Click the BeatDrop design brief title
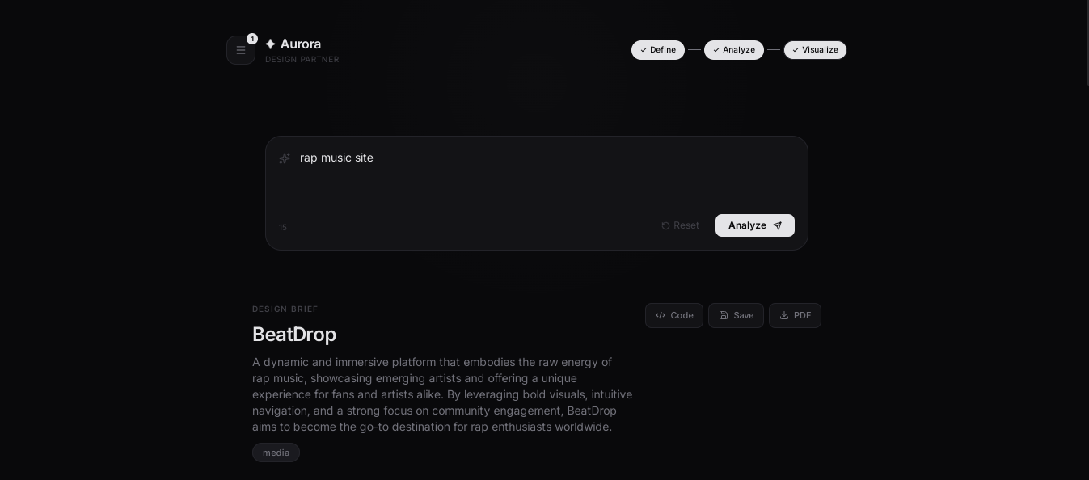The height and width of the screenshot is (480, 1089). [x=294, y=335]
